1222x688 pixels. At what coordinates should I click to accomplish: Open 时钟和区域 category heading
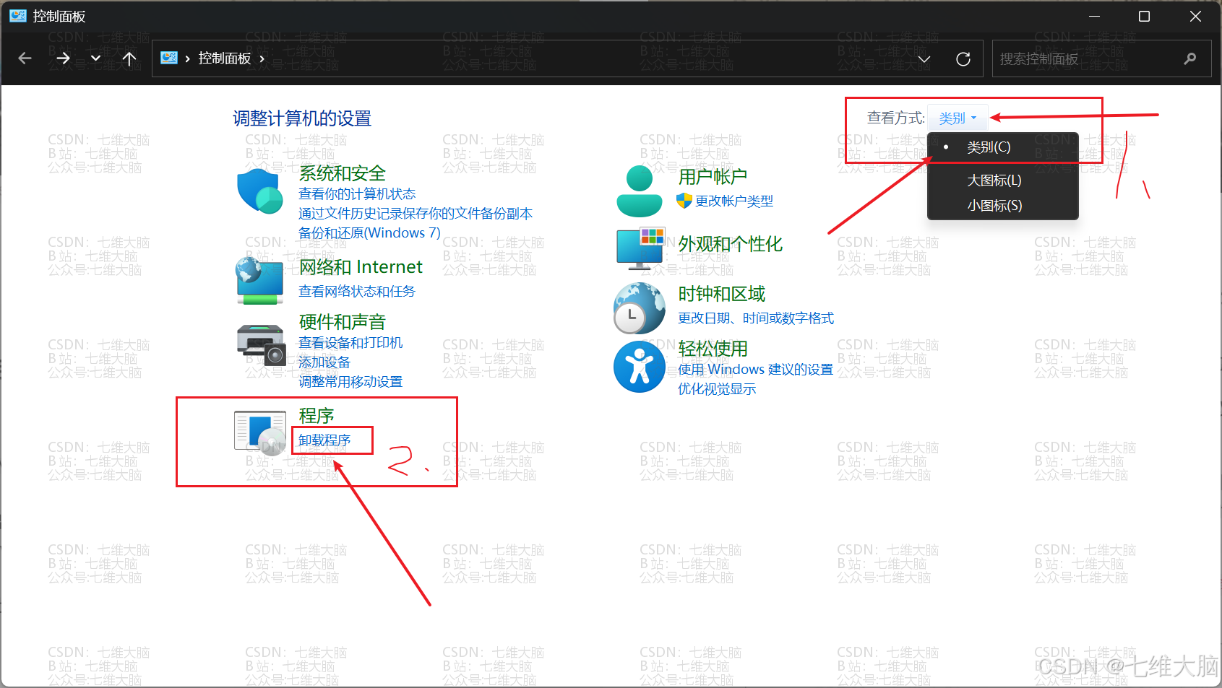click(x=721, y=294)
